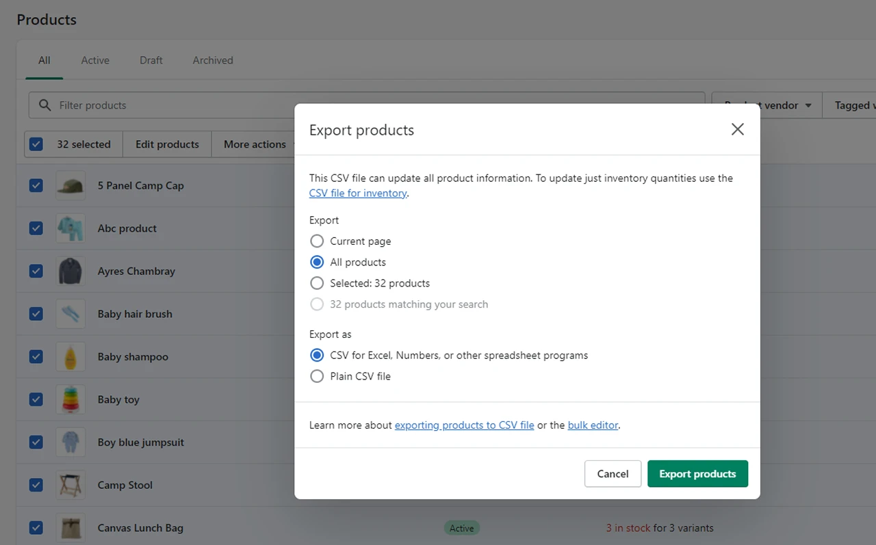Open the Boy blue jumpsuit product name

pyautogui.click(x=141, y=442)
